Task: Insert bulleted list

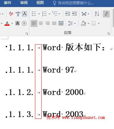Action: click(x=34, y=14)
